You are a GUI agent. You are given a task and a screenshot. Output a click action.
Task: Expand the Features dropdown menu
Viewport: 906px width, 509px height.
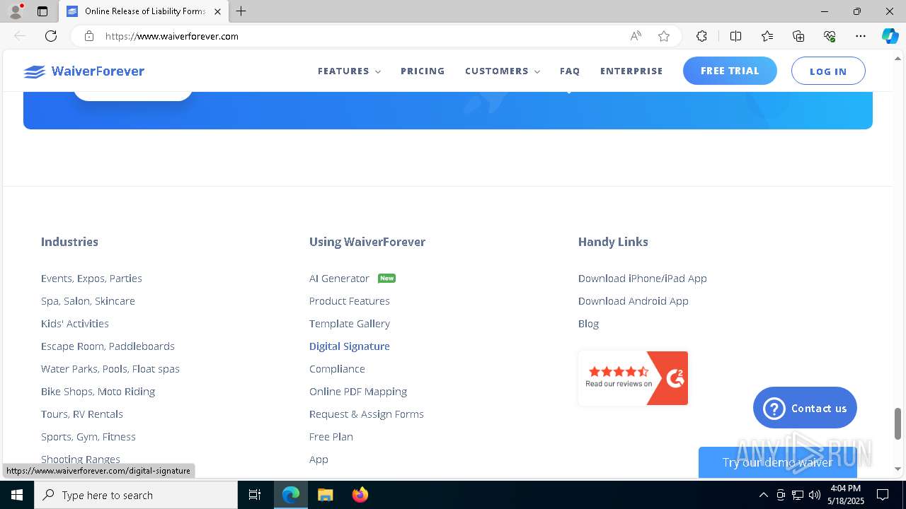click(349, 71)
